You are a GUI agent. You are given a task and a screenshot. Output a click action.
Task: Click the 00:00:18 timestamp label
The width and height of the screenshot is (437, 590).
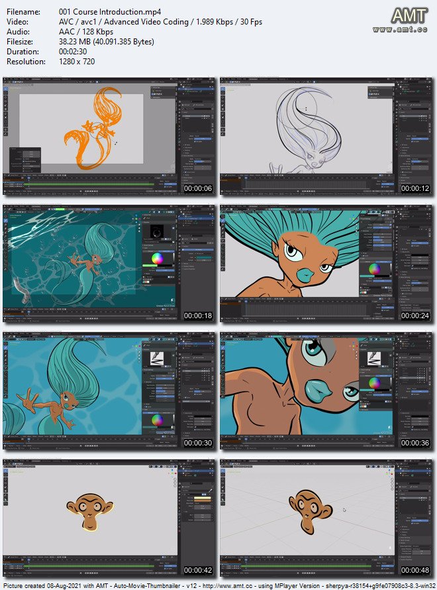click(198, 316)
